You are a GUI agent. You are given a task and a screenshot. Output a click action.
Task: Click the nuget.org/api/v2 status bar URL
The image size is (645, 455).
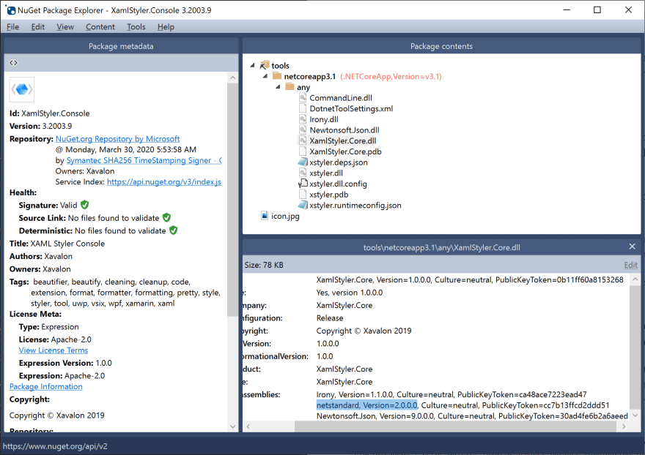click(55, 446)
